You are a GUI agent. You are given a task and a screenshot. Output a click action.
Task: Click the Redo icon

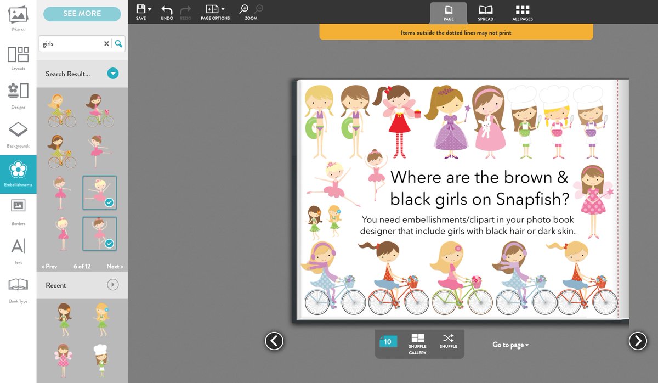[x=185, y=12]
